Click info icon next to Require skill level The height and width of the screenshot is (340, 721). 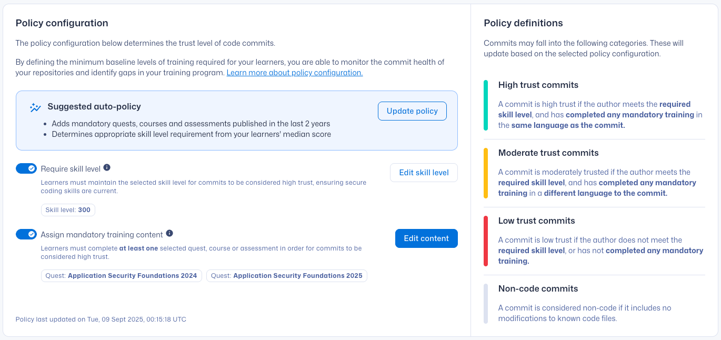pos(107,167)
